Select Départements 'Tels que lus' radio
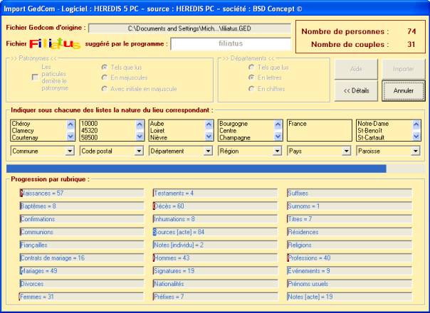Screen dimensions: 430x313 tap(251, 67)
